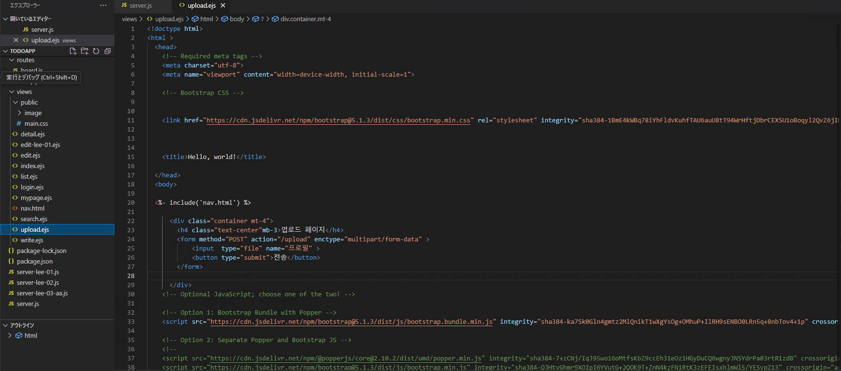Screen dimensions: 841x371
Task: Open the explorer more actions (…) menu
Action: (x=103, y=5)
